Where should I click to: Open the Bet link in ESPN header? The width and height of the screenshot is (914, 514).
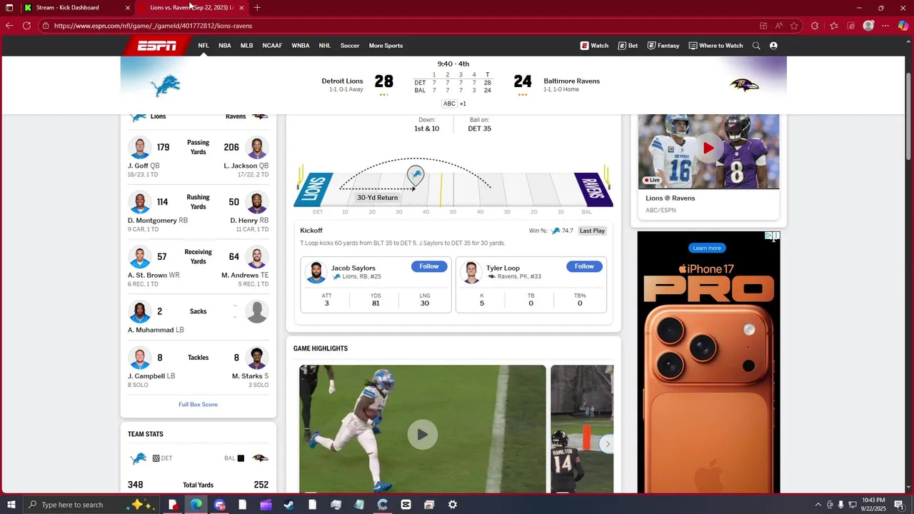click(x=628, y=46)
